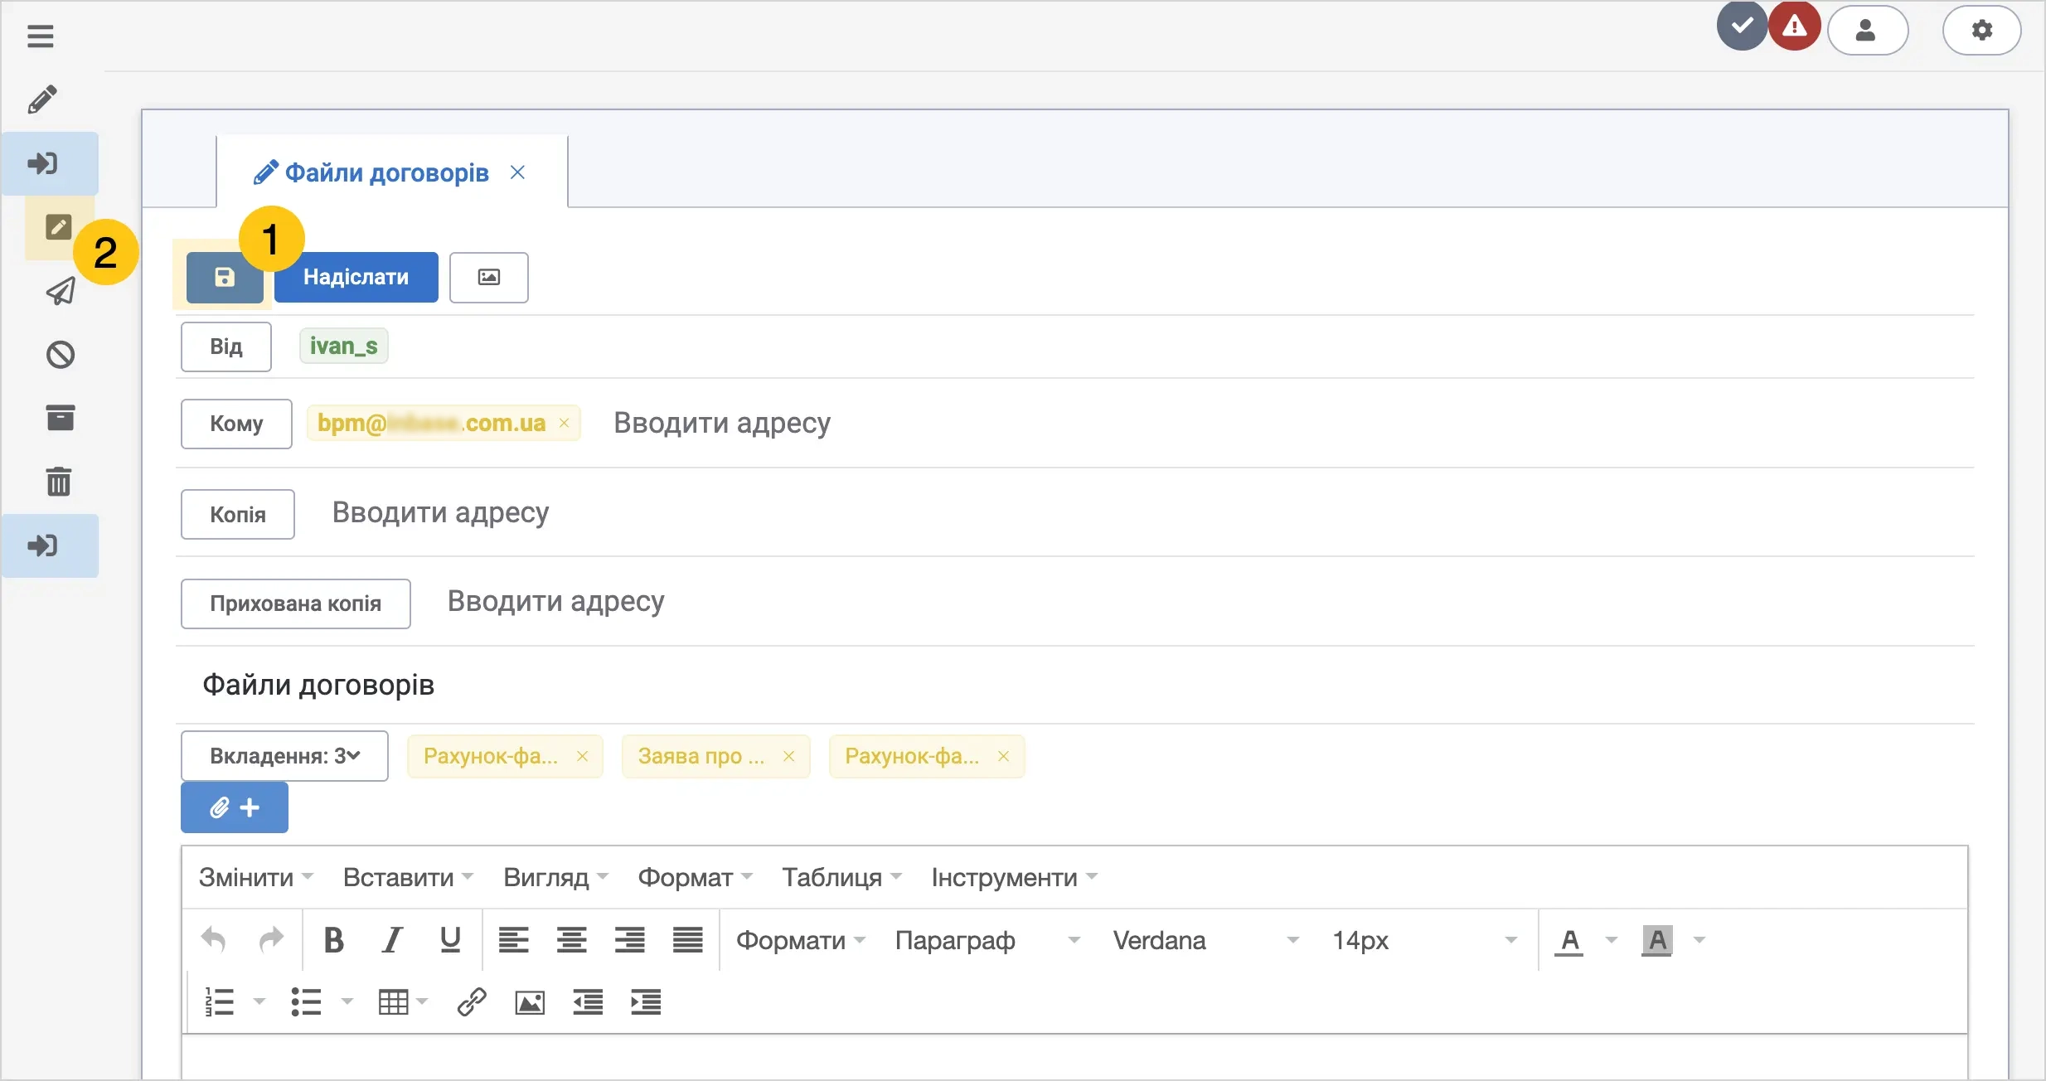Click the image icon button next to Надіслати
2046x1081 pixels.
point(489,278)
